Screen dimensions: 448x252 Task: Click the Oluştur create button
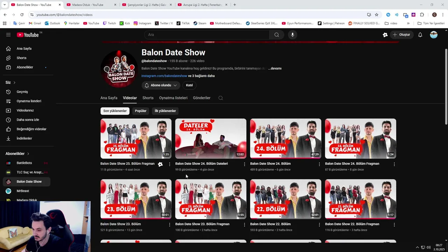pyautogui.click(x=401, y=35)
